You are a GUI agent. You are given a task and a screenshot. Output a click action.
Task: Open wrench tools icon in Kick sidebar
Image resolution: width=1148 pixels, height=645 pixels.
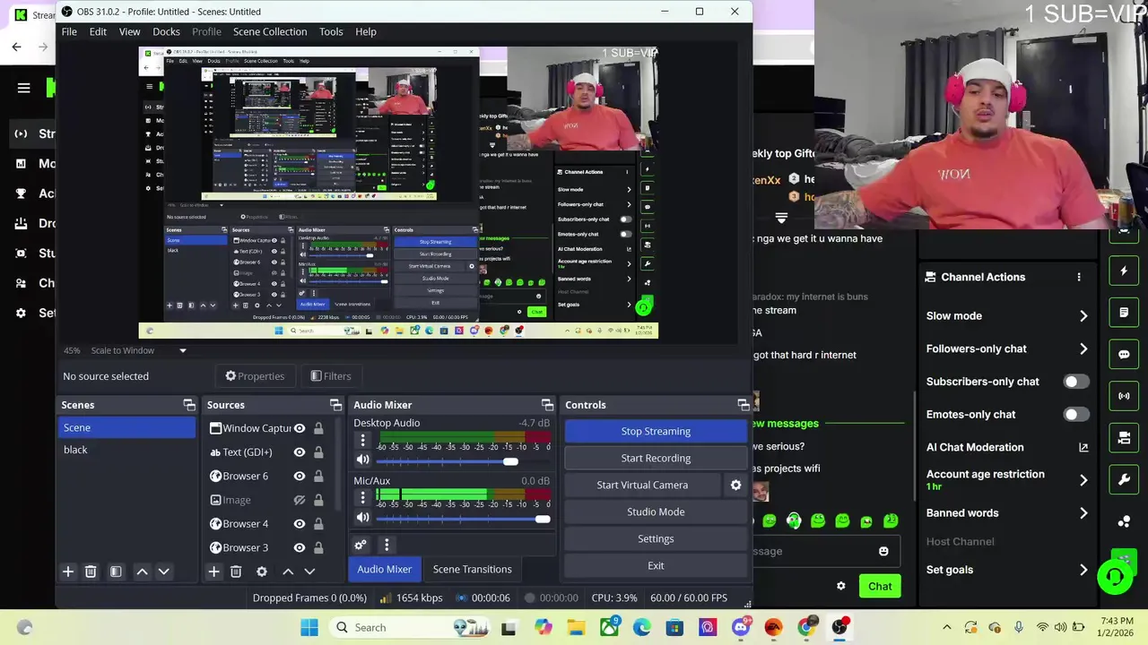tap(1124, 479)
